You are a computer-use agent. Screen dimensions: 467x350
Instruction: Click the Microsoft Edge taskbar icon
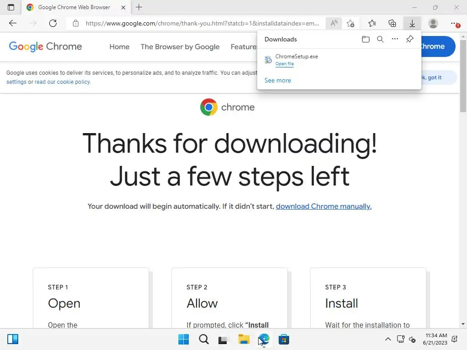[x=264, y=339]
